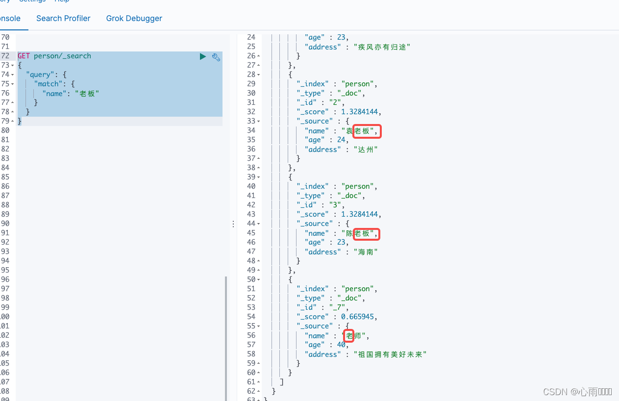Collapse the "query" block at line 74

[12, 75]
